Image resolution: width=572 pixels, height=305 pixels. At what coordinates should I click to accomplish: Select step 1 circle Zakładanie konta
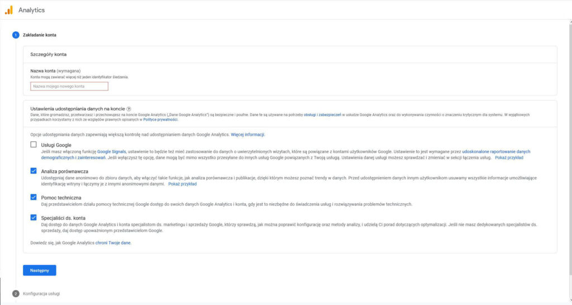pos(16,35)
